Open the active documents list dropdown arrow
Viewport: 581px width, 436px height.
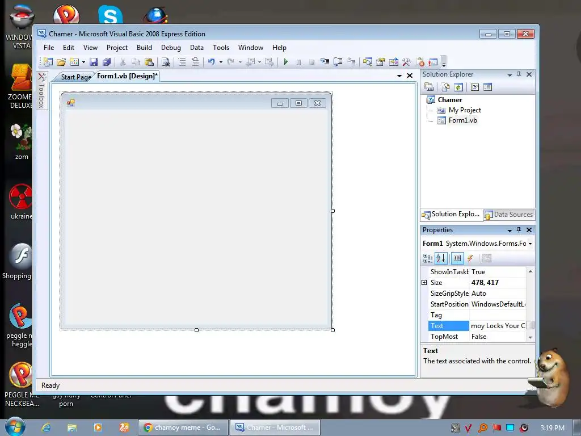click(399, 76)
